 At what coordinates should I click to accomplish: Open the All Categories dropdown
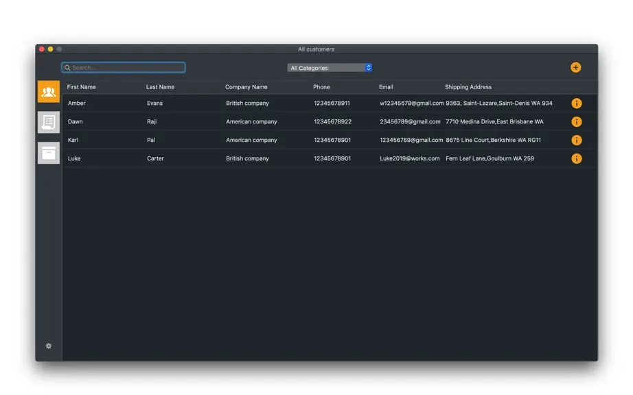(330, 68)
